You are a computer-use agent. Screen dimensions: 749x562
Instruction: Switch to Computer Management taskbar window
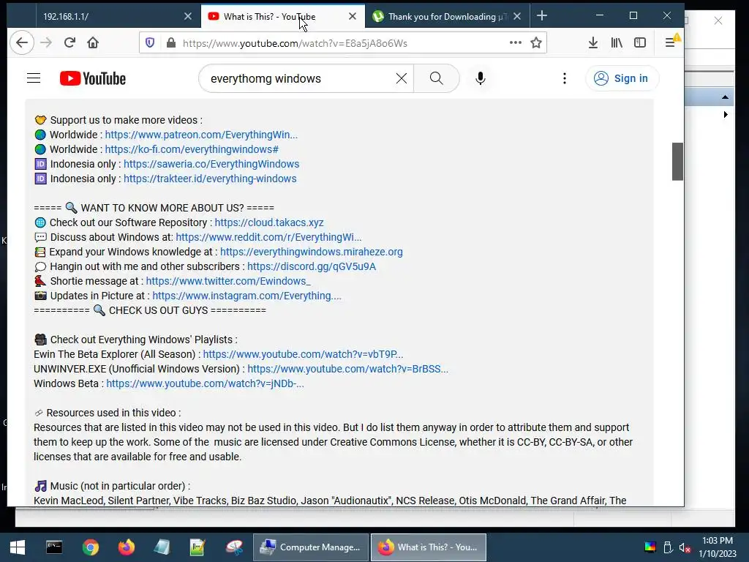click(311, 547)
